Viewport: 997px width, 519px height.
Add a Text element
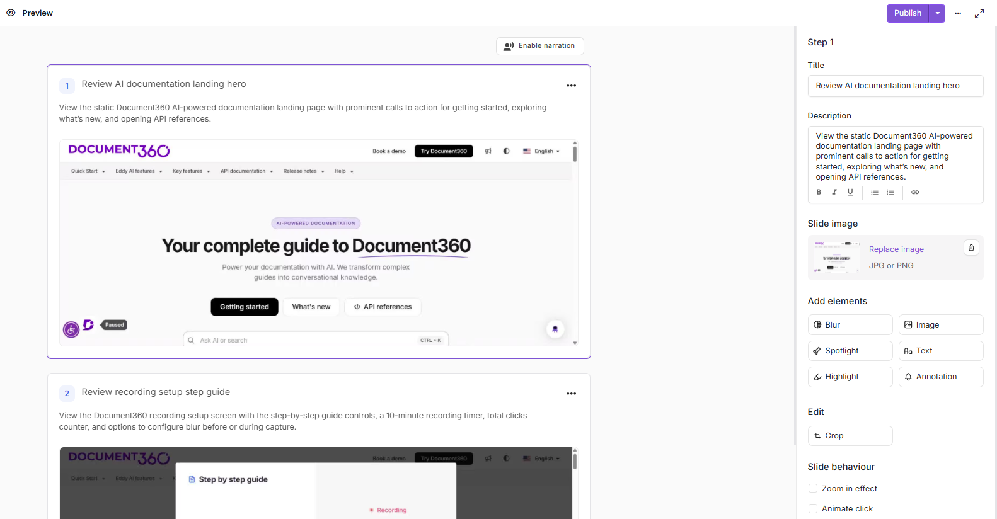941,351
